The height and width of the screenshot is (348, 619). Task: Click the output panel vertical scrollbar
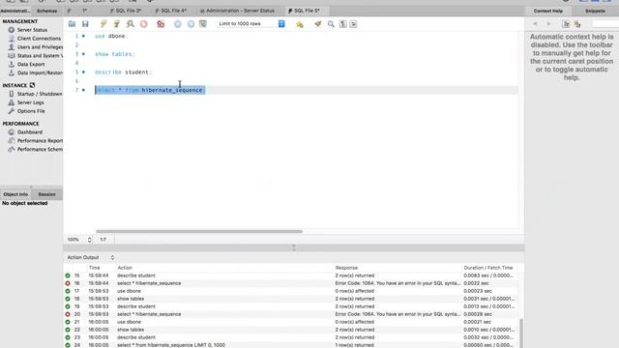tap(521, 333)
